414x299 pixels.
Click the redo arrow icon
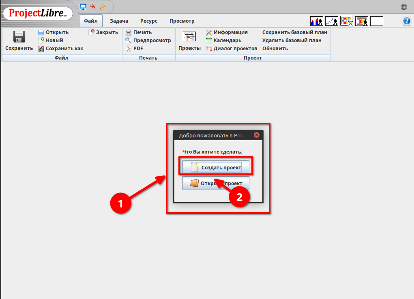click(103, 6)
